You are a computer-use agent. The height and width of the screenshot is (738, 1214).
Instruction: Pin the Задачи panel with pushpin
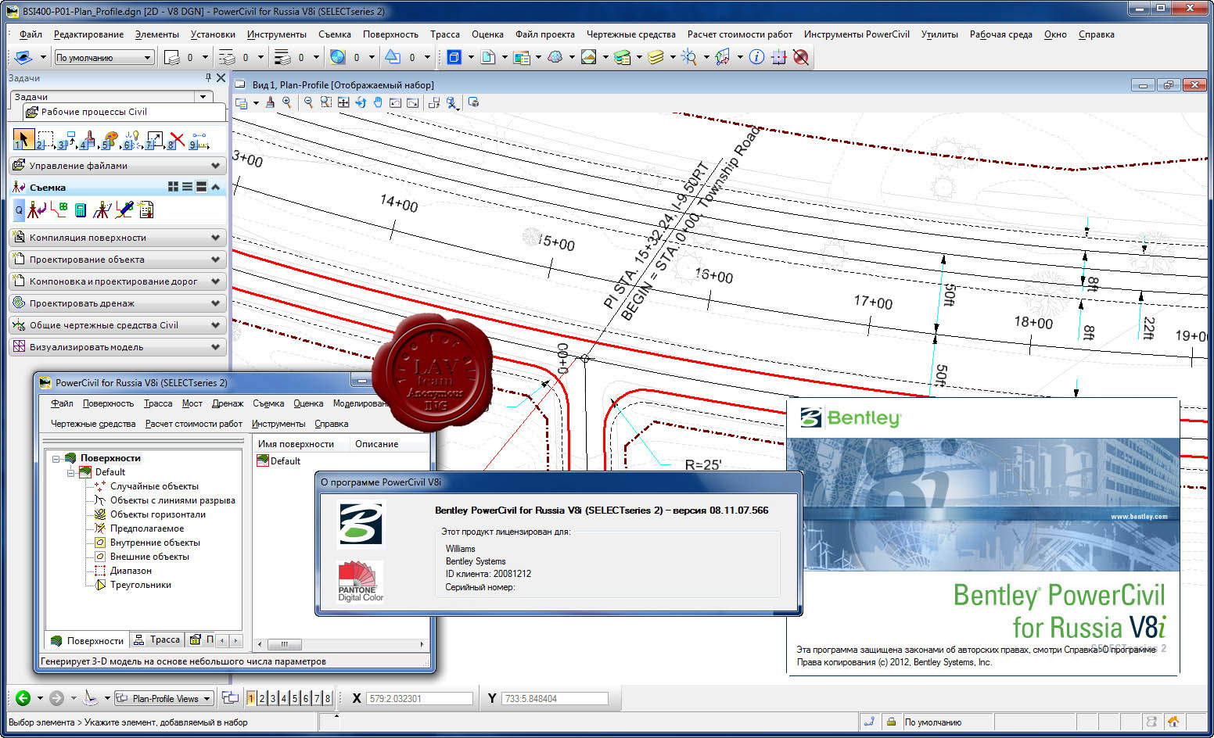[208, 77]
